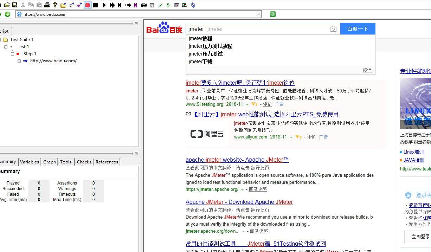Viewport: 431px width, 252px height.
Task: Stop playback with the black square button
Action: pos(96,5)
